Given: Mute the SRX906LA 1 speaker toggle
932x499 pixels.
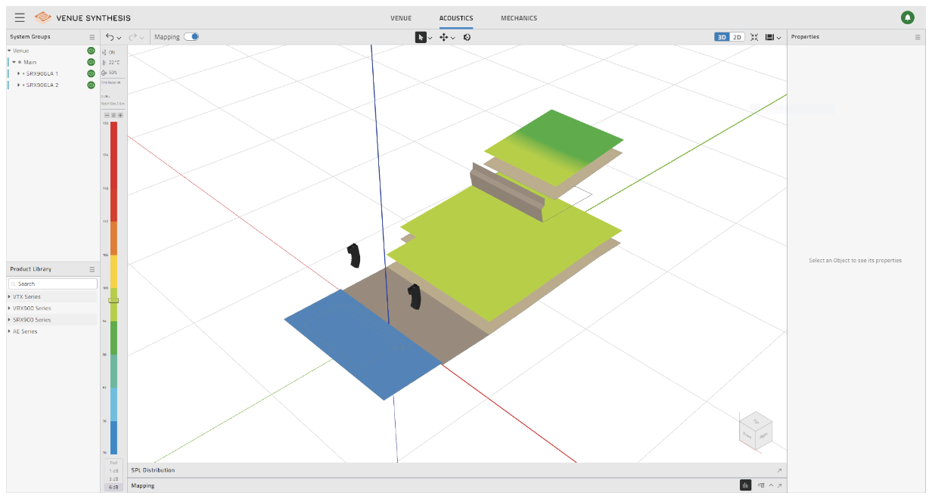Looking at the screenshot, I should click(x=91, y=73).
